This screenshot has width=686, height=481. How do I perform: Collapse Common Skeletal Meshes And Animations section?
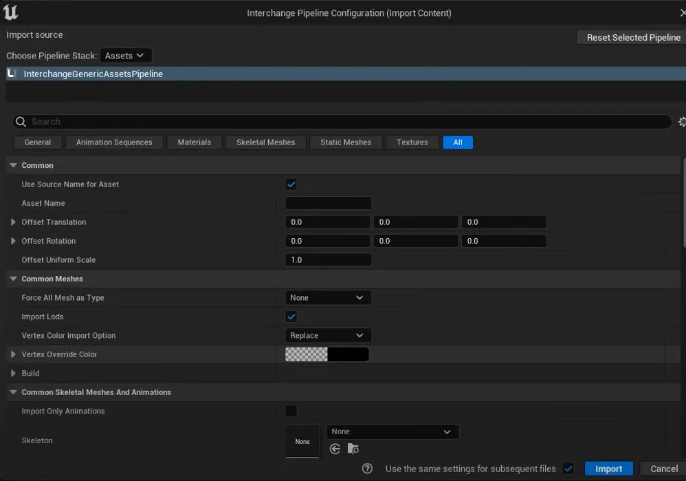[13, 392]
